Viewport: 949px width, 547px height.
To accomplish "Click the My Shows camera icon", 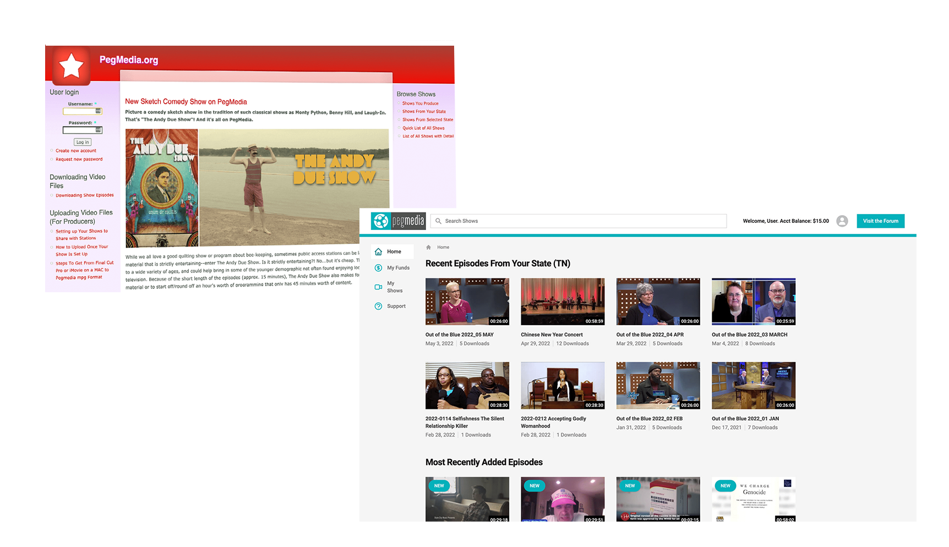I will click(378, 287).
